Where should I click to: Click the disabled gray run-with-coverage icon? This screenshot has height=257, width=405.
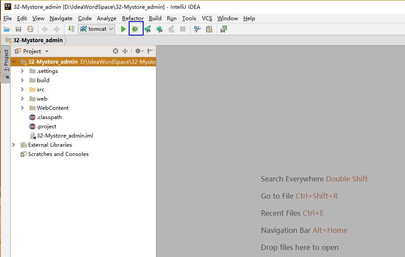pos(171,29)
